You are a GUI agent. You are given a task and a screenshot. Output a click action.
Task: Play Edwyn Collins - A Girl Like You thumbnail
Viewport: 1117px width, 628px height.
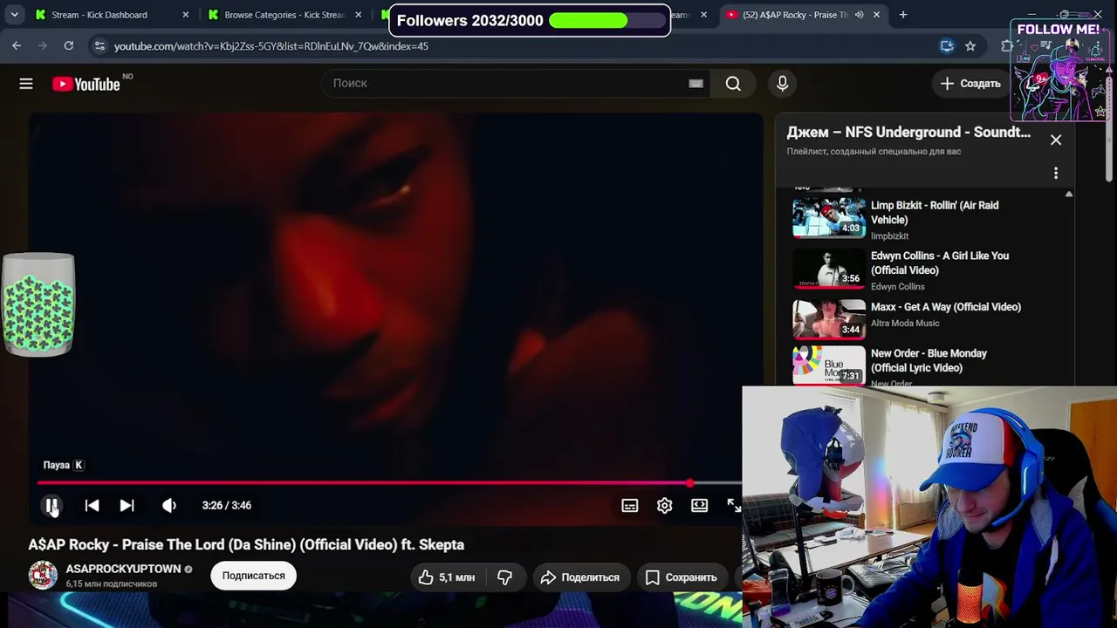[828, 268]
